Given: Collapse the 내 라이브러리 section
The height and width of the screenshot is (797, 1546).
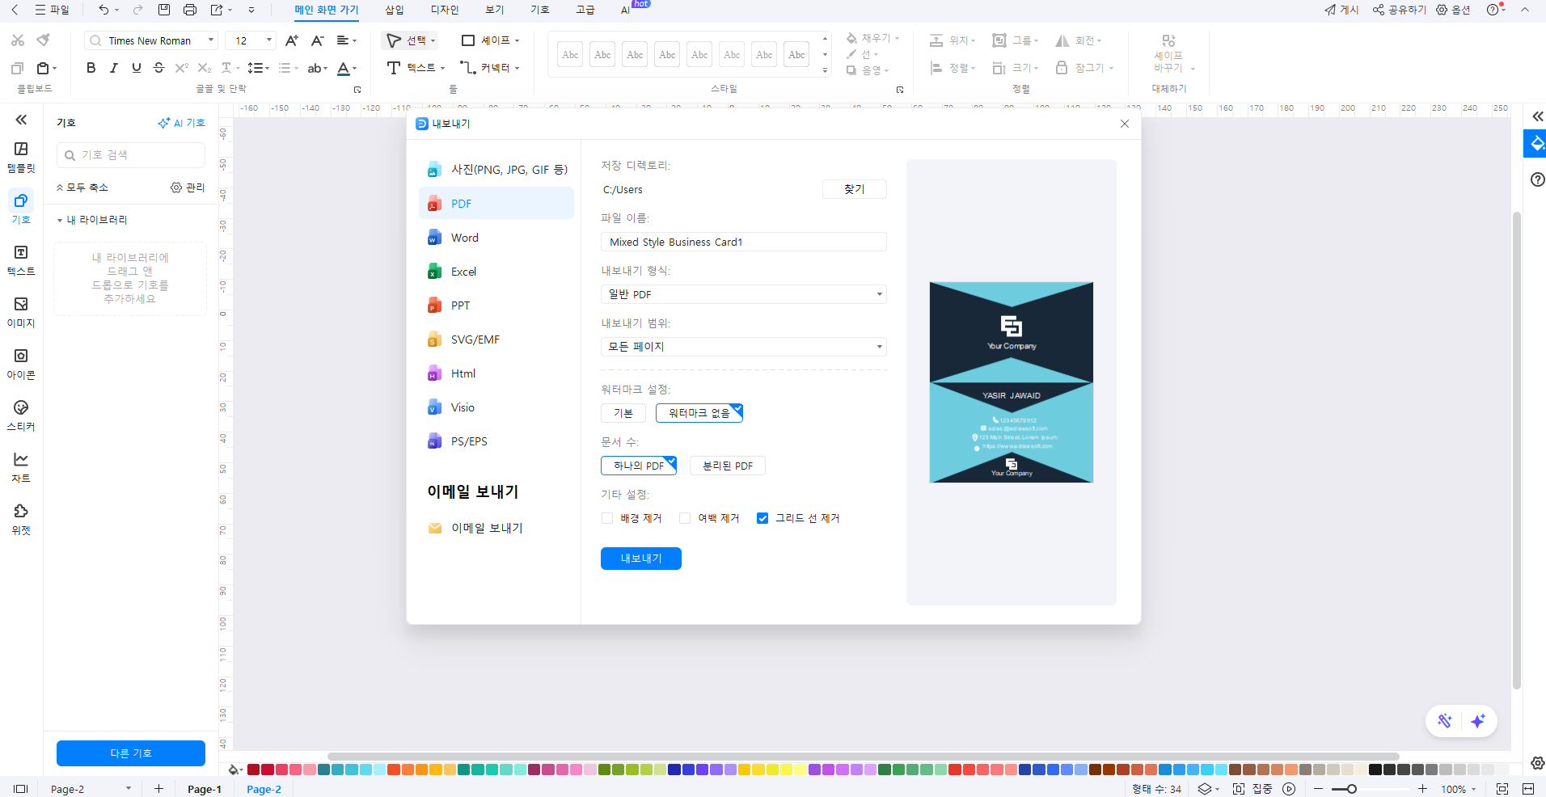Looking at the screenshot, I should (60, 220).
